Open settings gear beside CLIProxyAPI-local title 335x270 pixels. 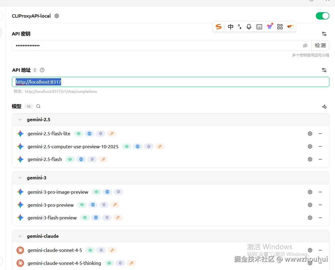click(x=57, y=16)
